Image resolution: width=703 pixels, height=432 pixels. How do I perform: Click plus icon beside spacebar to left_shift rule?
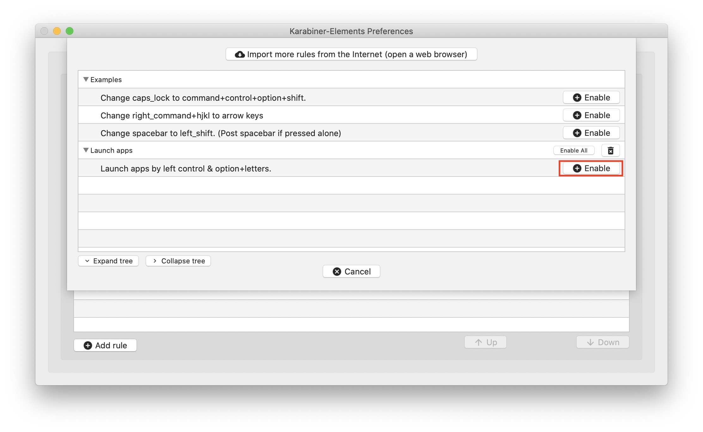(x=577, y=133)
